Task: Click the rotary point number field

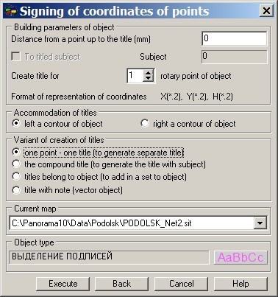Action: pos(135,76)
